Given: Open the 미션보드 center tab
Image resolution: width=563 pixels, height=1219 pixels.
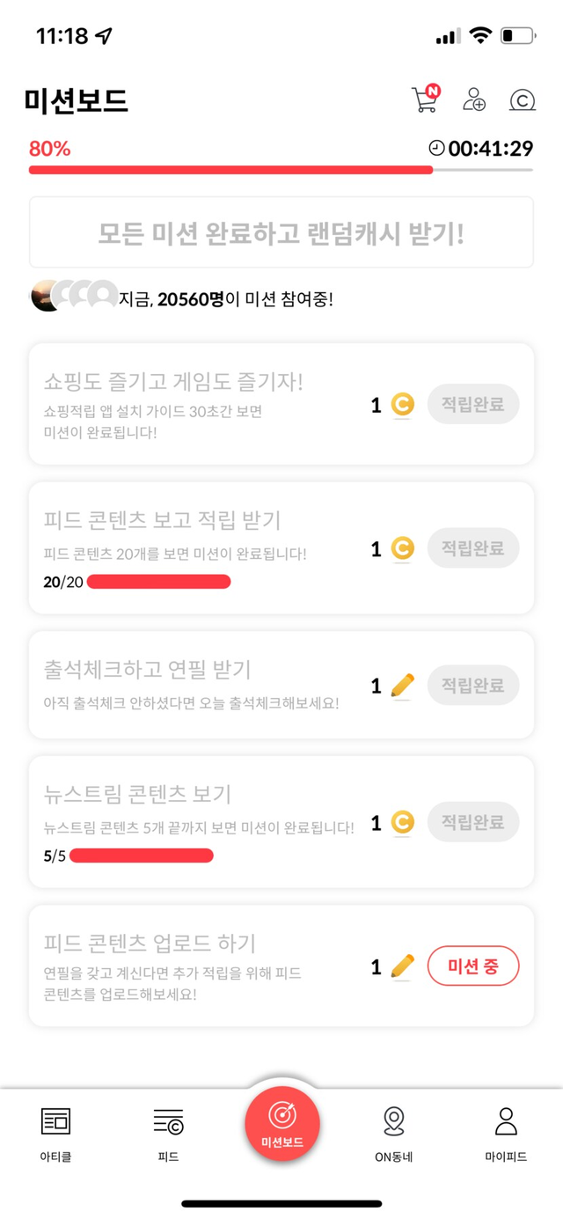Looking at the screenshot, I should pyautogui.click(x=281, y=1123).
